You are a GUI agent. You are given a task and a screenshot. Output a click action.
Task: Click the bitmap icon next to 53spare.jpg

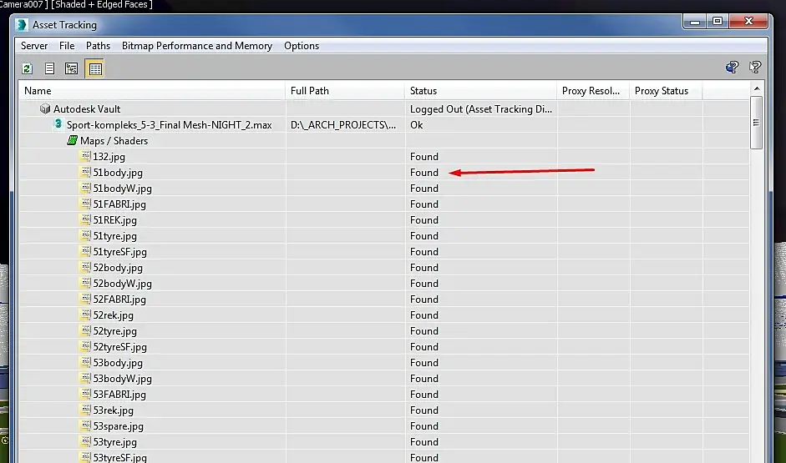[86, 425]
